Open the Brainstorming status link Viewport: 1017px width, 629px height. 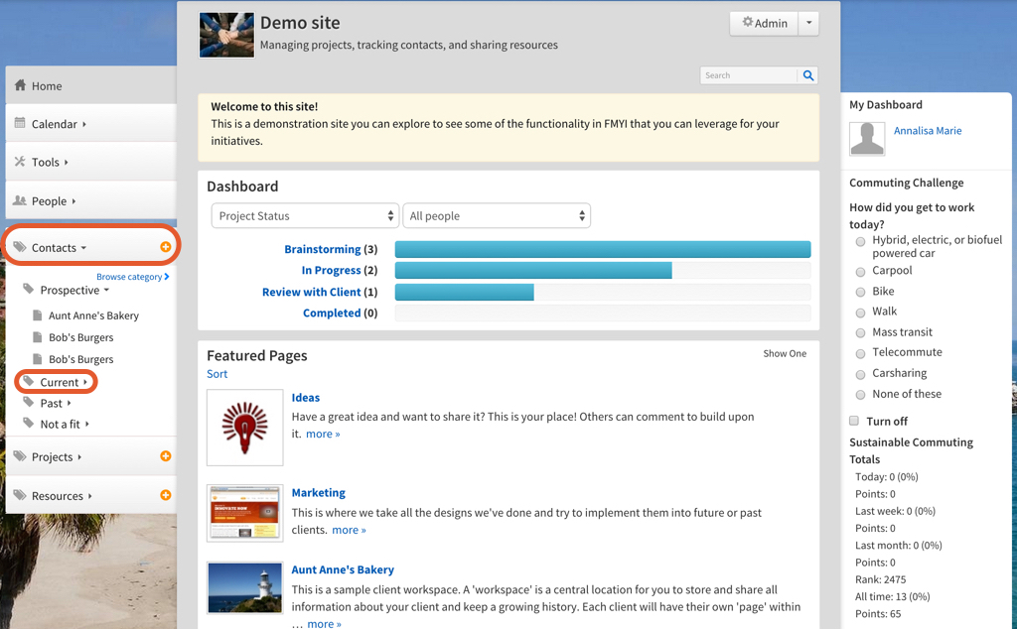click(322, 249)
